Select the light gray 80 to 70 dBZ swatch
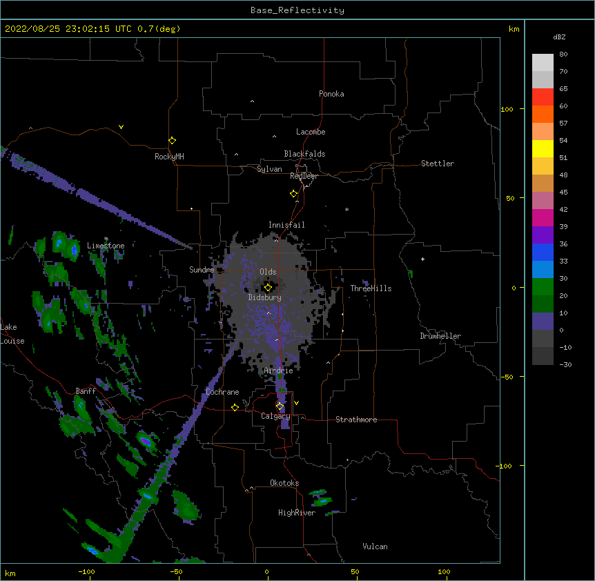Image resolution: width=595 pixels, height=581 pixels. pos(543,63)
